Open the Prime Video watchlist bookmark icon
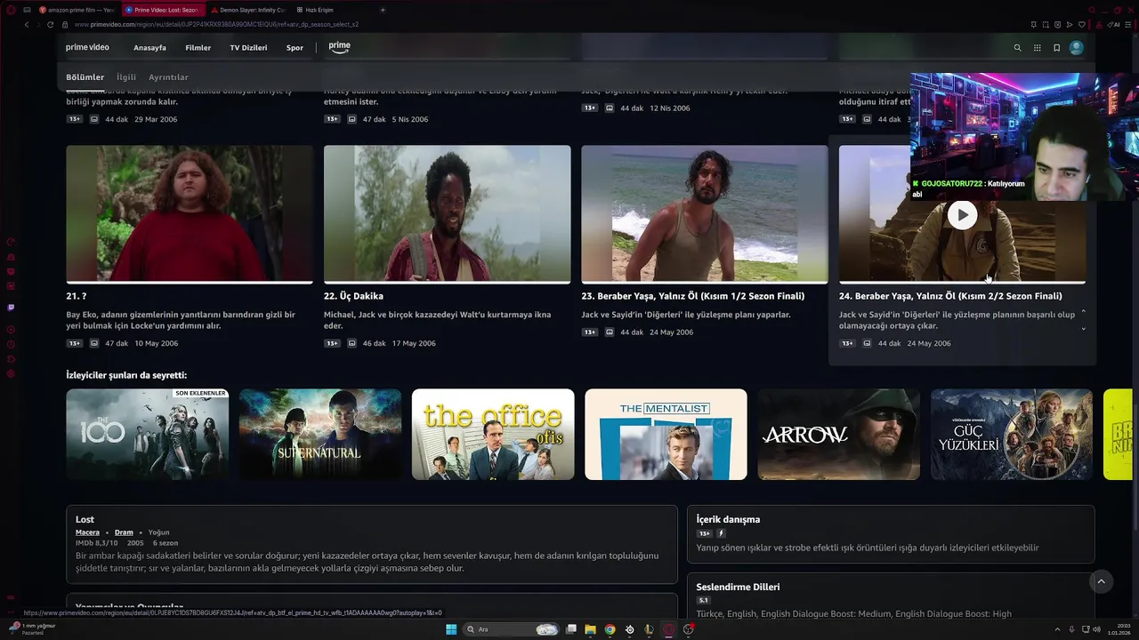The width and height of the screenshot is (1139, 640). point(1056,48)
